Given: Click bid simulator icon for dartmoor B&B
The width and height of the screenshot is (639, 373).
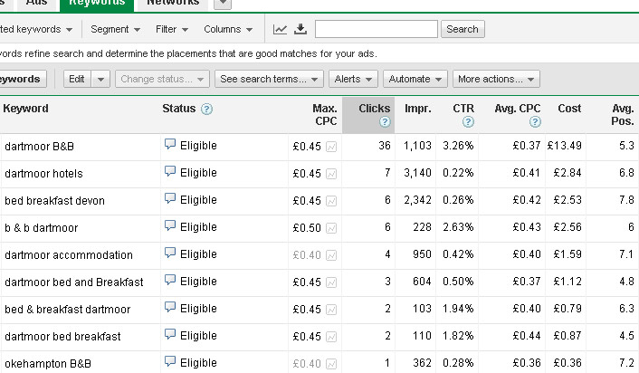Looking at the screenshot, I should 331,147.
